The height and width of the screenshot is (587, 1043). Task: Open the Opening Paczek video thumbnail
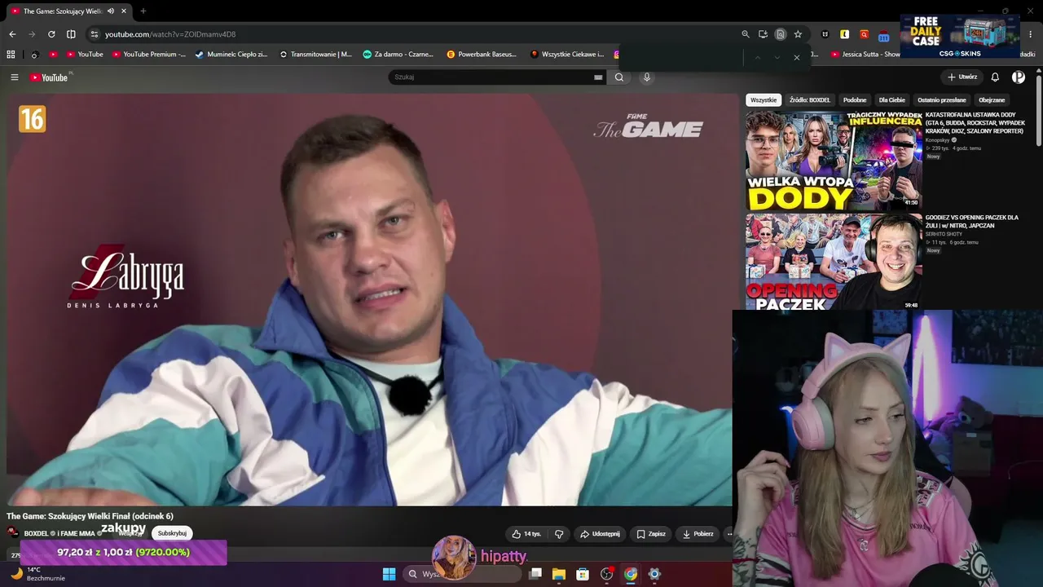click(x=834, y=262)
